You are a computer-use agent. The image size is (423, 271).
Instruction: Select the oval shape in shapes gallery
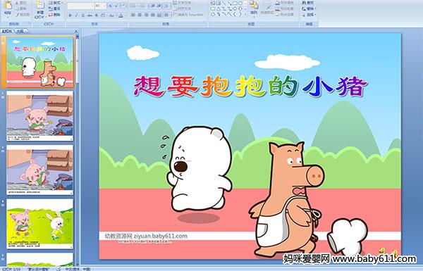(241, 4)
